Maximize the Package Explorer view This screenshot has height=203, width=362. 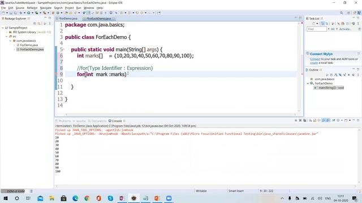click(x=50, y=18)
